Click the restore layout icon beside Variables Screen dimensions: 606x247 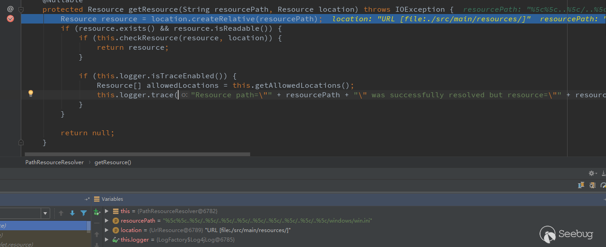pyautogui.click(x=87, y=199)
